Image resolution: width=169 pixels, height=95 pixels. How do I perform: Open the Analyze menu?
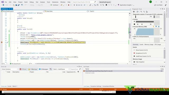(x=43, y=2)
